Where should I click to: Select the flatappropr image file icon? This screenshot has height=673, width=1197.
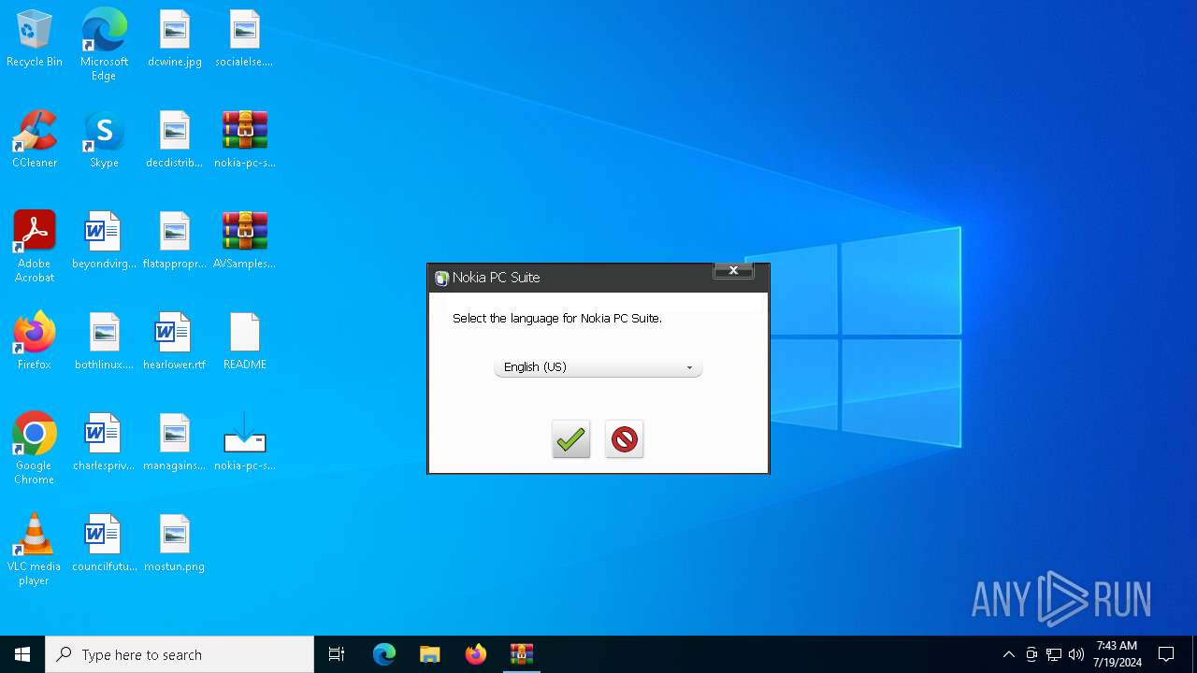tap(175, 241)
